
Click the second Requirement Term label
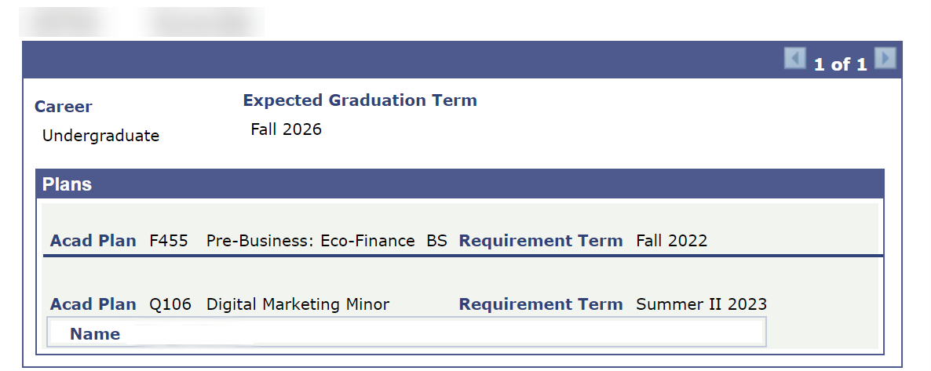point(540,304)
